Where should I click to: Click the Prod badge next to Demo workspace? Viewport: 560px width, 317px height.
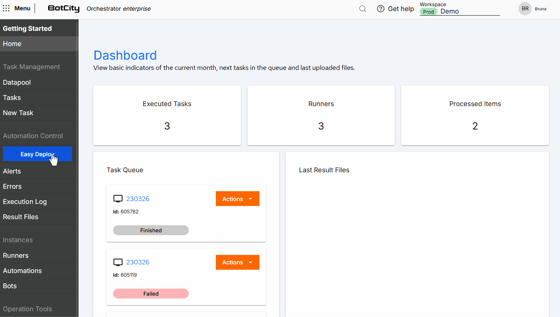[428, 12]
